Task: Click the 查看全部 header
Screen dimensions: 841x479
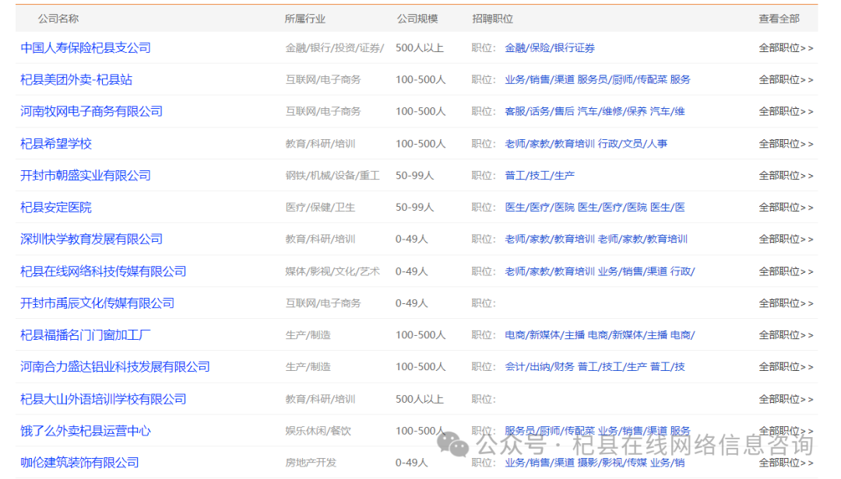Action: click(779, 19)
